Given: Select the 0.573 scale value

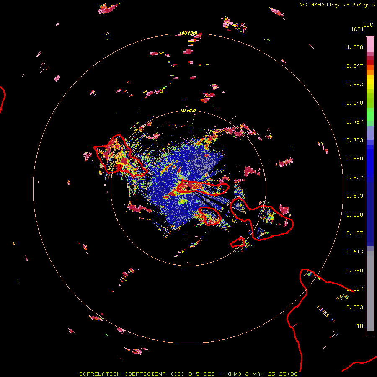Looking at the screenshot, I should (355, 196).
